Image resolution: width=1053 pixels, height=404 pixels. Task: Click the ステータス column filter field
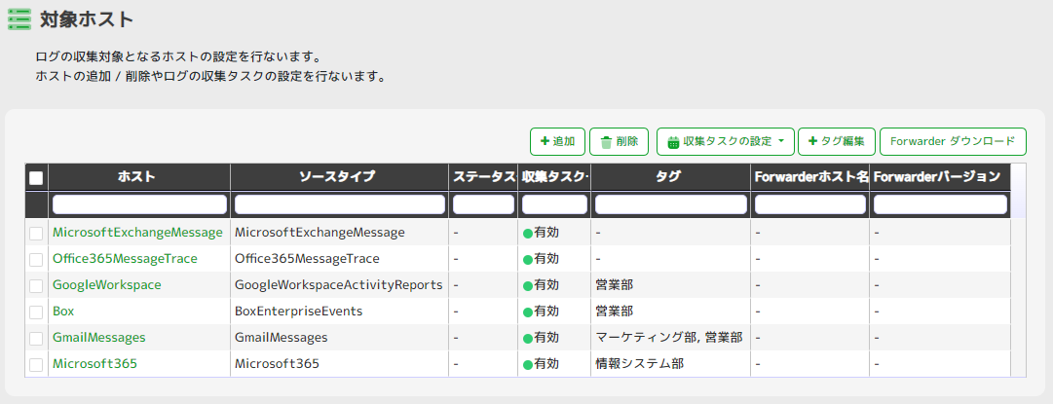click(x=483, y=204)
